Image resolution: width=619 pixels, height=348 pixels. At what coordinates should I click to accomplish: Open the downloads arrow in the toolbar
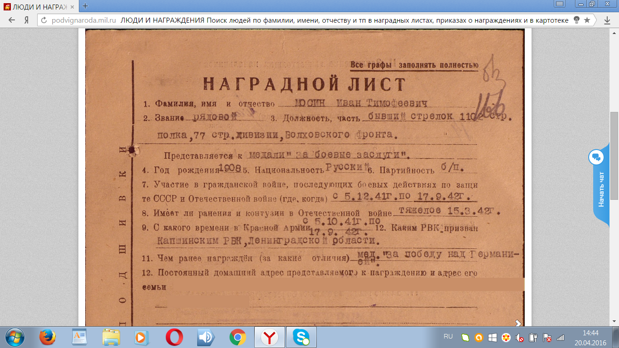pos(607,20)
